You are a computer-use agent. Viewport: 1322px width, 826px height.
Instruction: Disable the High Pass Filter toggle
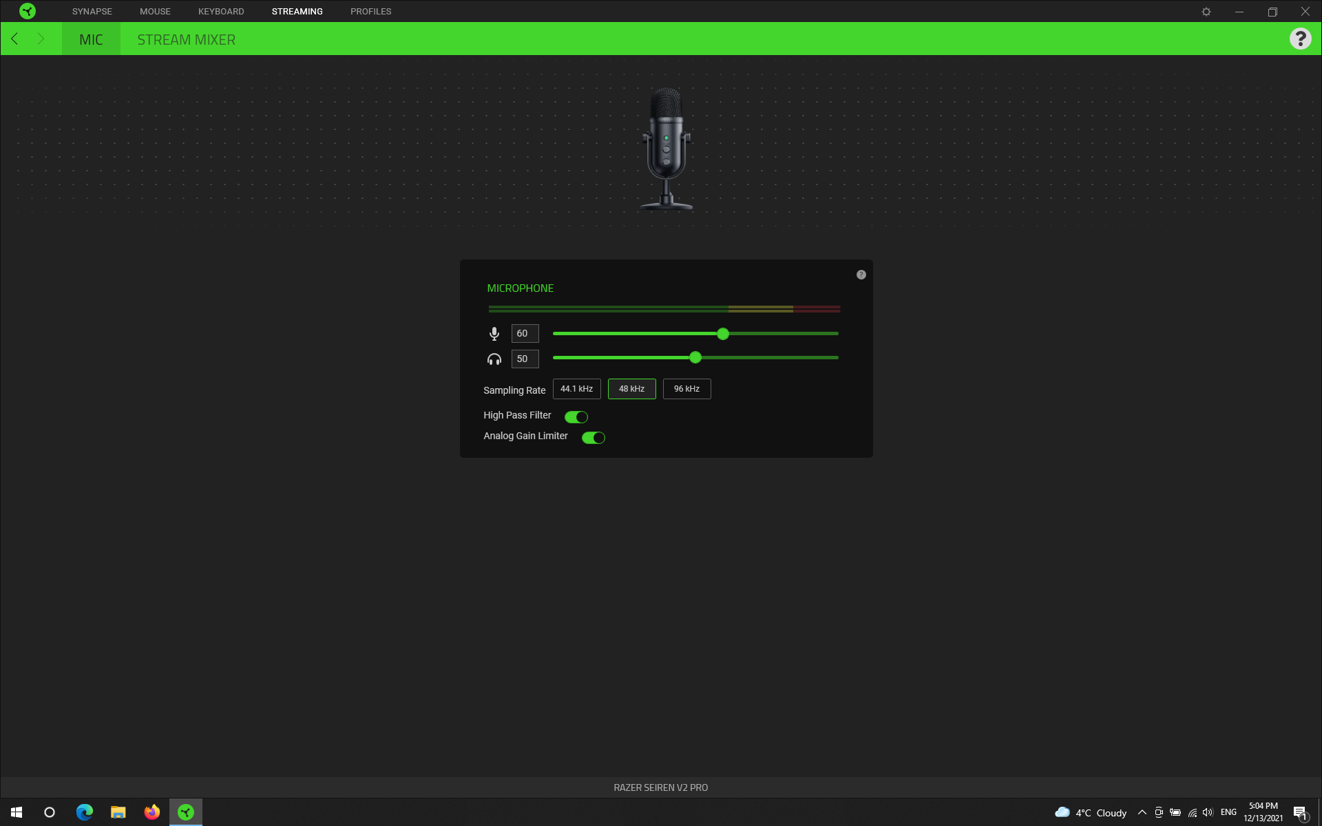(576, 416)
